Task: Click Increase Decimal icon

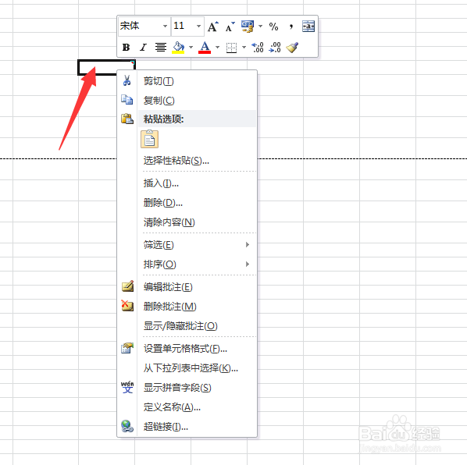Action: point(258,48)
